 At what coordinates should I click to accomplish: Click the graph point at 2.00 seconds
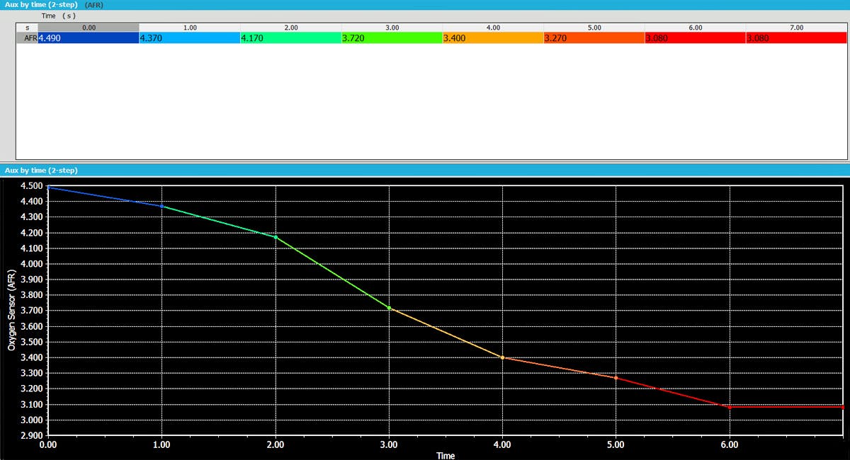point(276,237)
